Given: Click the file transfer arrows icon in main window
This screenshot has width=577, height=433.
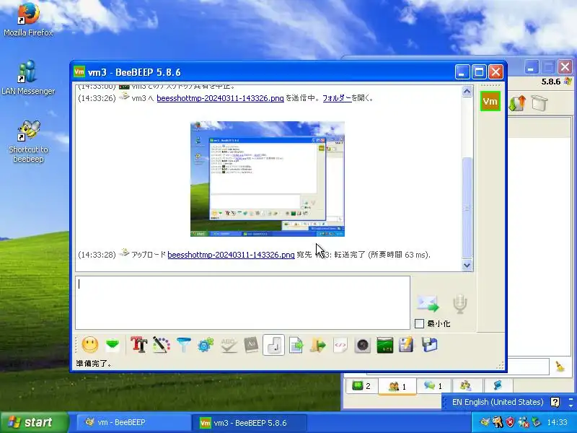Looking at the screenshot, I should tap(516, 103).
